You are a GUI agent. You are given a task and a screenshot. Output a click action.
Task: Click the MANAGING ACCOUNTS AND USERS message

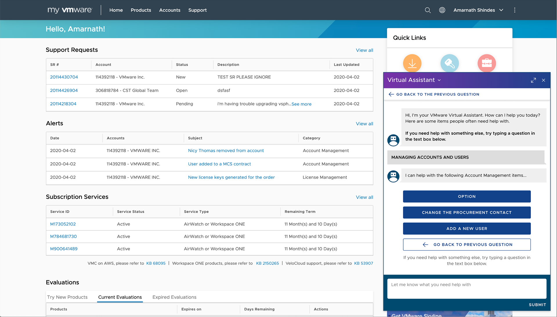466,157
